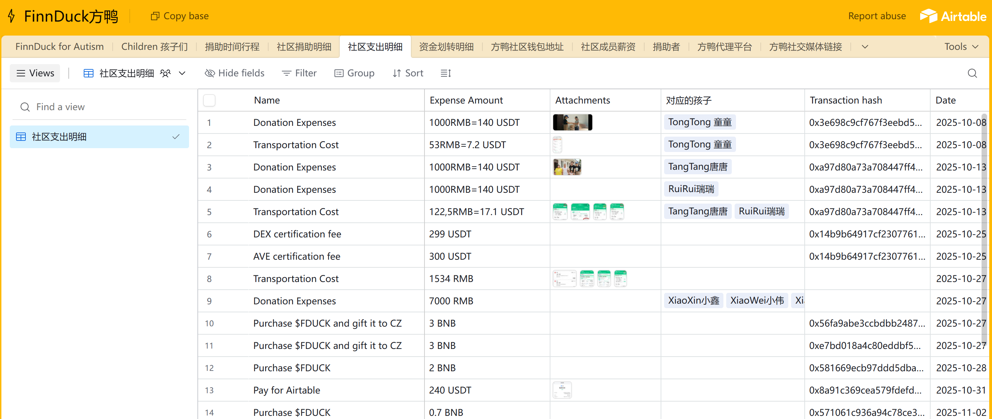
Task: Click the FinnDuck lightning bolt icon
Action: tap(12, 16)
